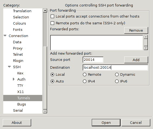
Task: Collapse the Connection category tree
Action: coord(5,36)
